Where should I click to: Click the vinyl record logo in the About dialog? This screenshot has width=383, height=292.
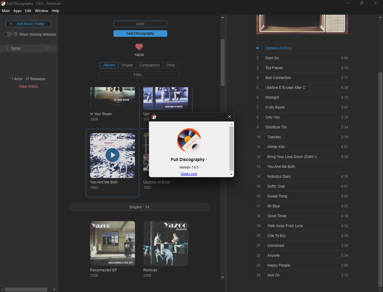[189, 140]
